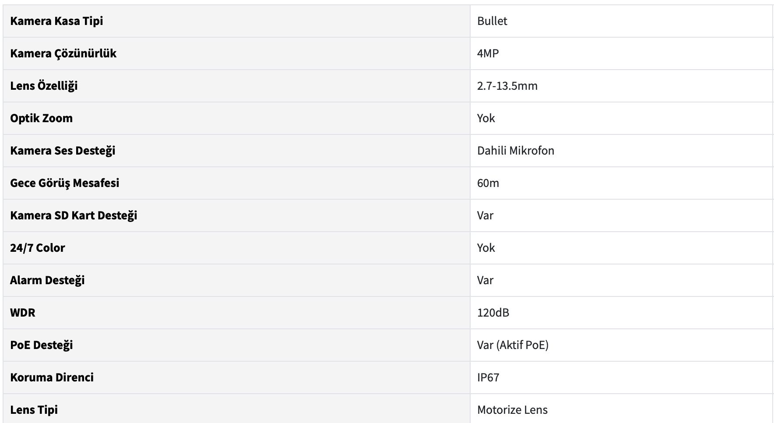Select the Lens Özelliği label
774x423 pixels.
[44, 86]
